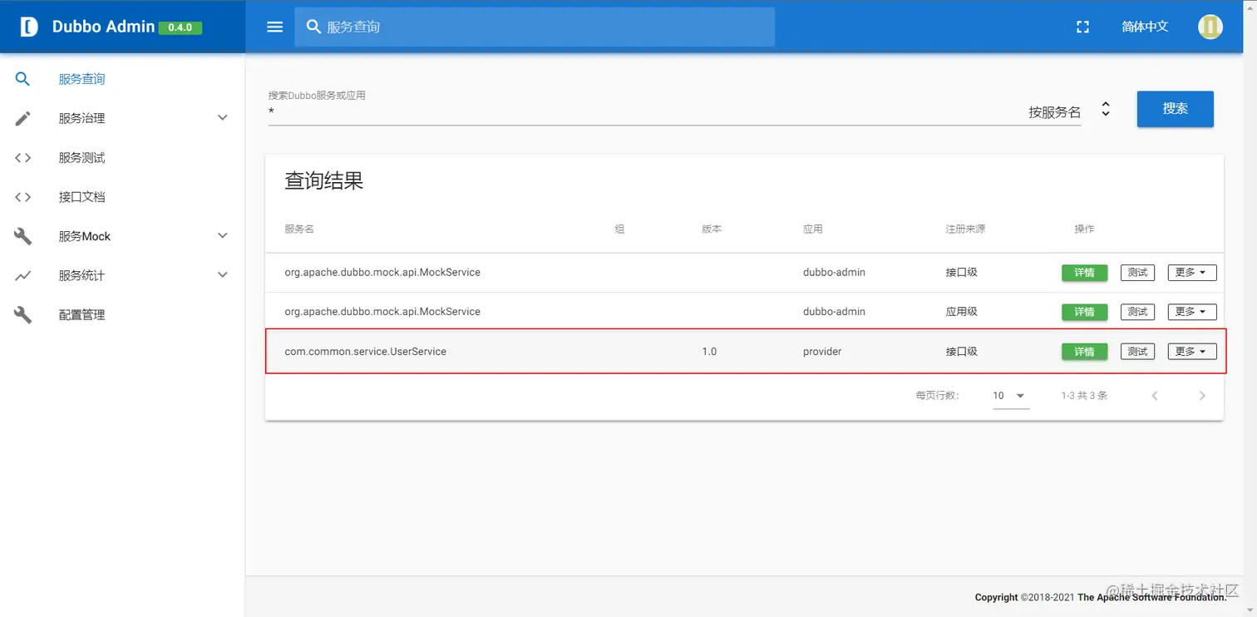
Task: Click 详情 for the 应用级 MockService row
Action: coord(1084,312)
